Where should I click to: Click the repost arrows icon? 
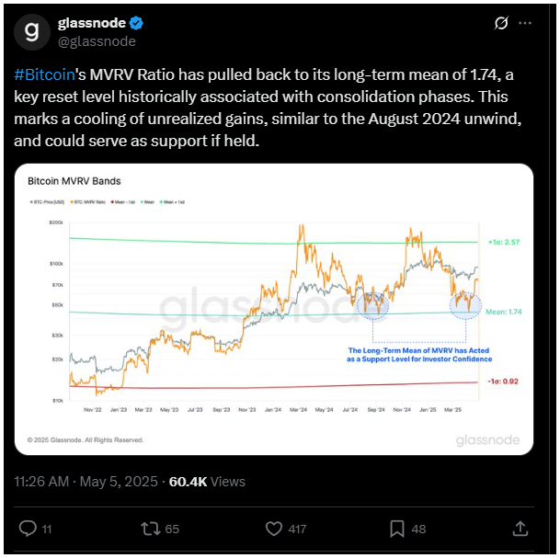click(x=151, y=529)
